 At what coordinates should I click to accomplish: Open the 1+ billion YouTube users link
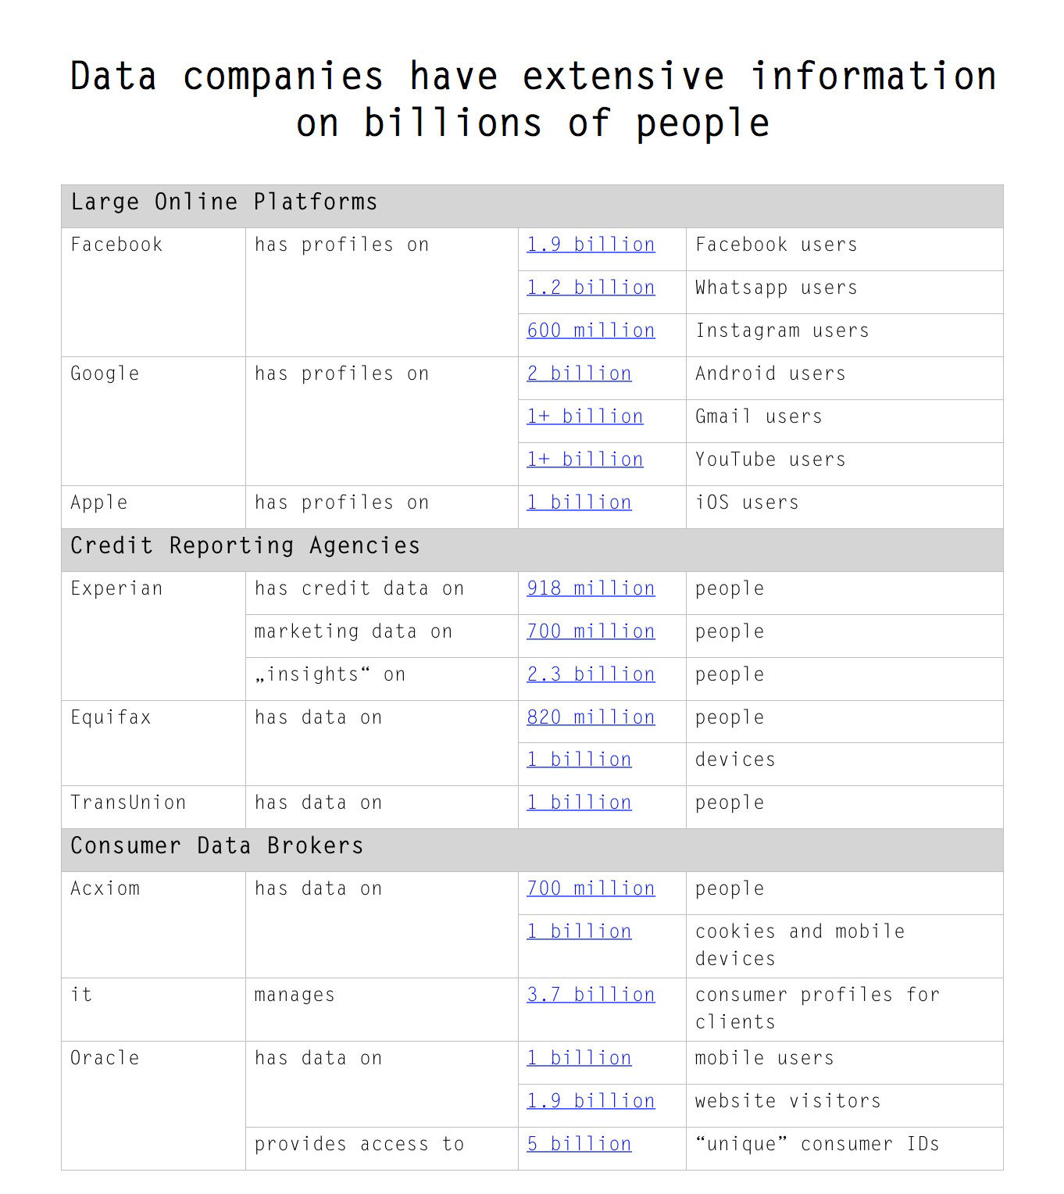click(x=585, y=460)
